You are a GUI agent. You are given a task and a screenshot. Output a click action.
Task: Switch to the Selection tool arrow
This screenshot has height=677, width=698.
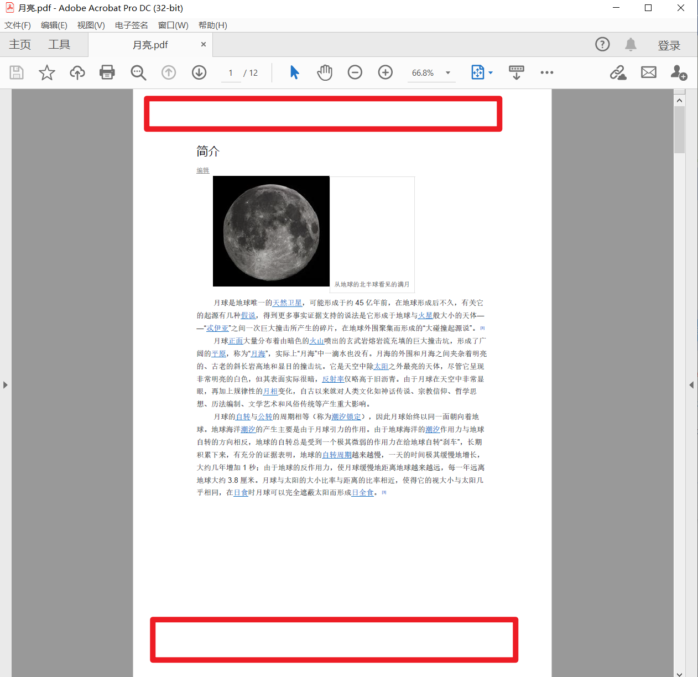pos(295,72)
